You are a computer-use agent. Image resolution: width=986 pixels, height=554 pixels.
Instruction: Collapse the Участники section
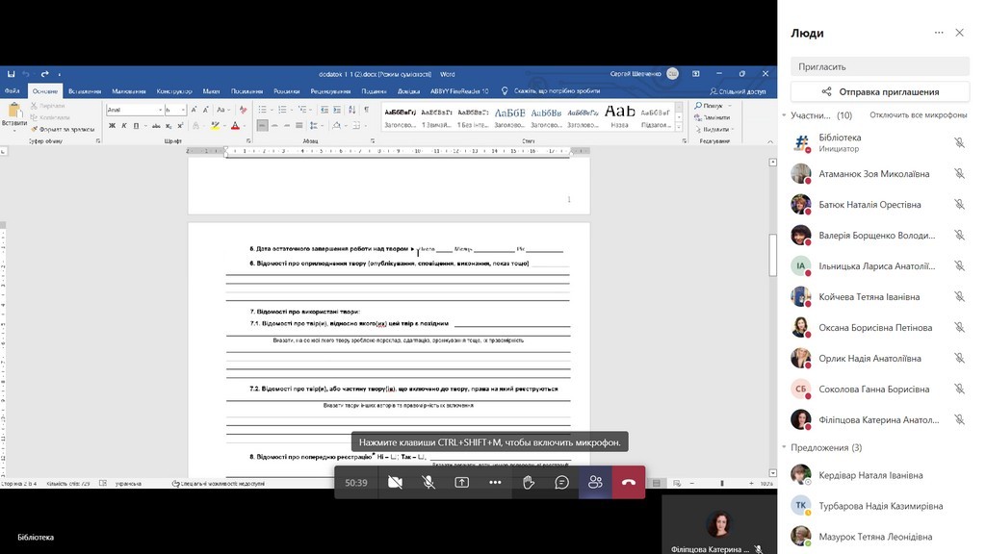[784, 115]
